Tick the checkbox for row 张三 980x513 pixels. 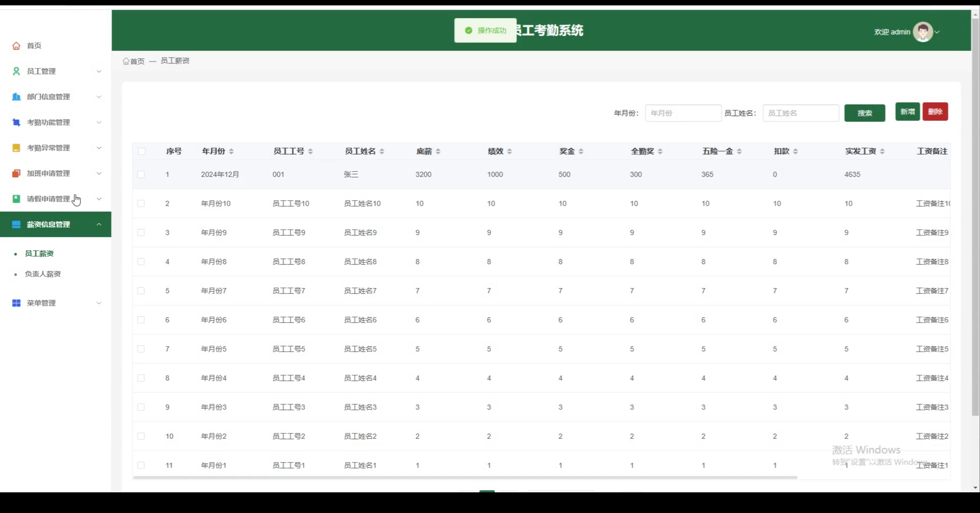(x=141, y=175)
